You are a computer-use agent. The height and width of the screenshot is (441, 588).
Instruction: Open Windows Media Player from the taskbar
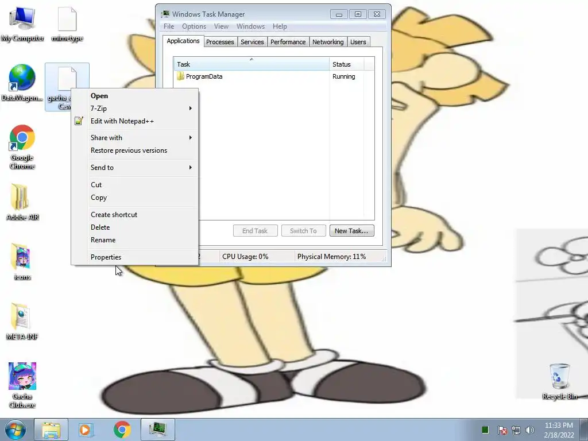[86, 430]
